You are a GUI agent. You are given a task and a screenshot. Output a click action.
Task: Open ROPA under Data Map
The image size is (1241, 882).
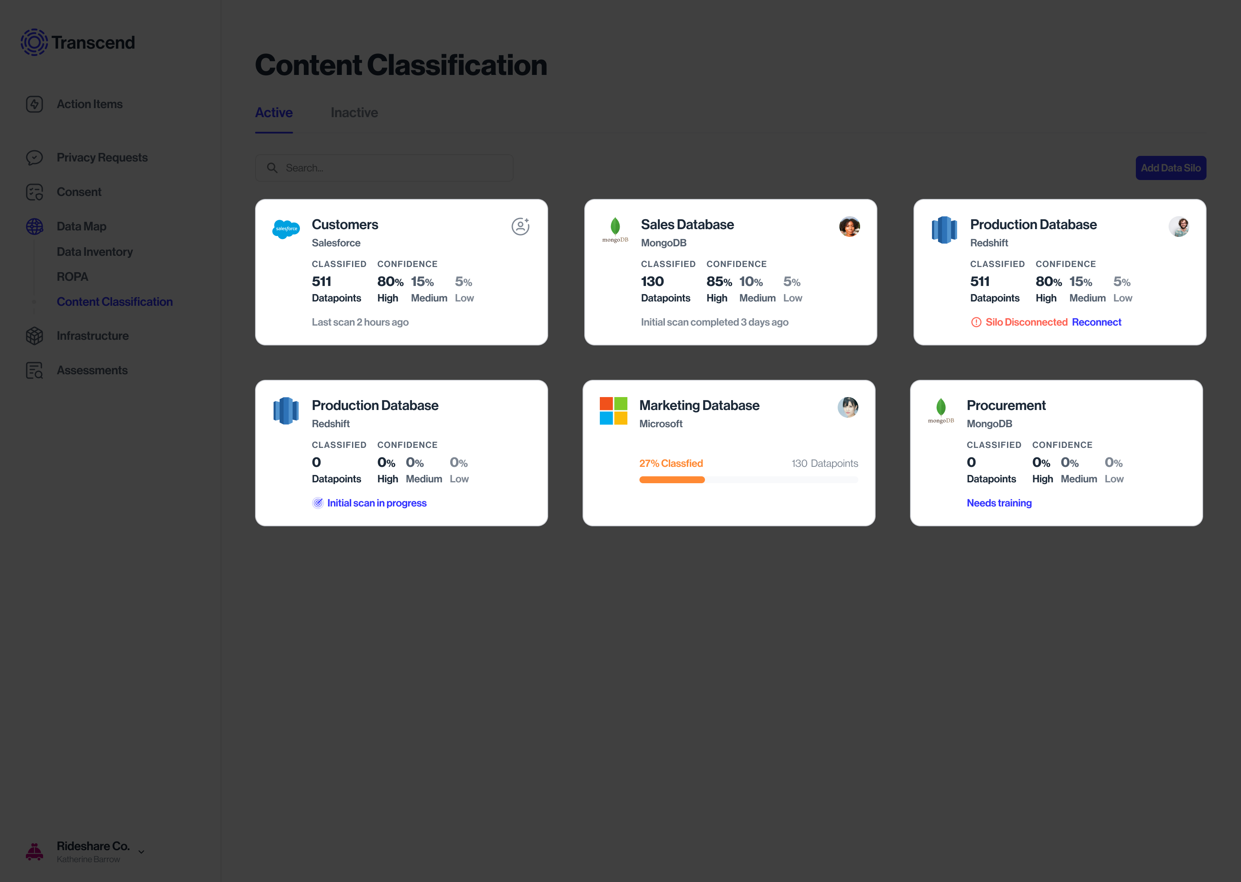pyautogui.click(x=72, y=277)
